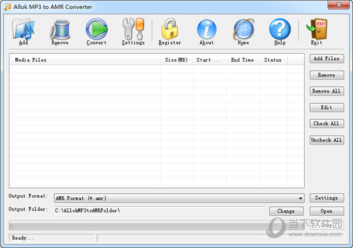
Task: Open output format Settings button
Action: coord(327,198)
